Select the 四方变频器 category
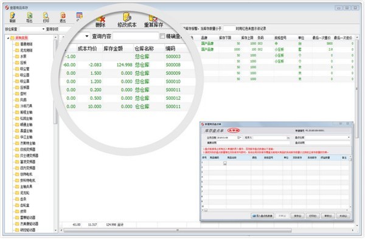Image resolution: width=365 pixels, height=239 pixels. click(x=28, y=168)
